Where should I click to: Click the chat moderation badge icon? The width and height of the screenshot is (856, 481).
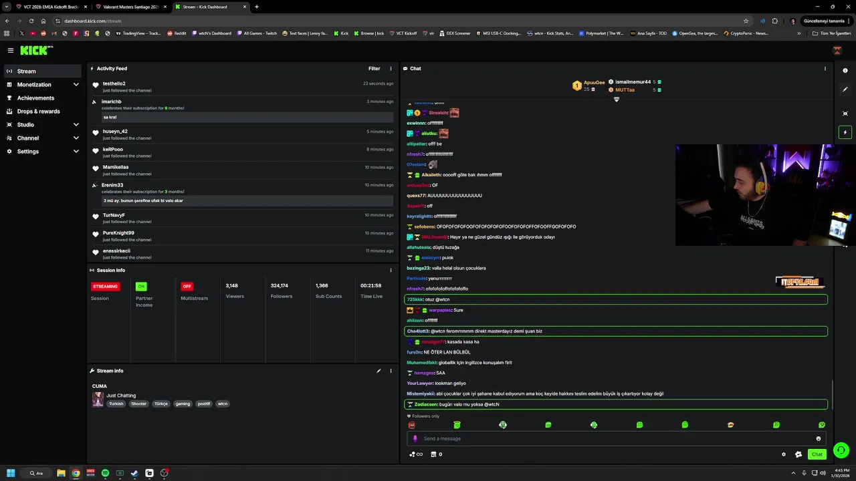tap(798, 454)
